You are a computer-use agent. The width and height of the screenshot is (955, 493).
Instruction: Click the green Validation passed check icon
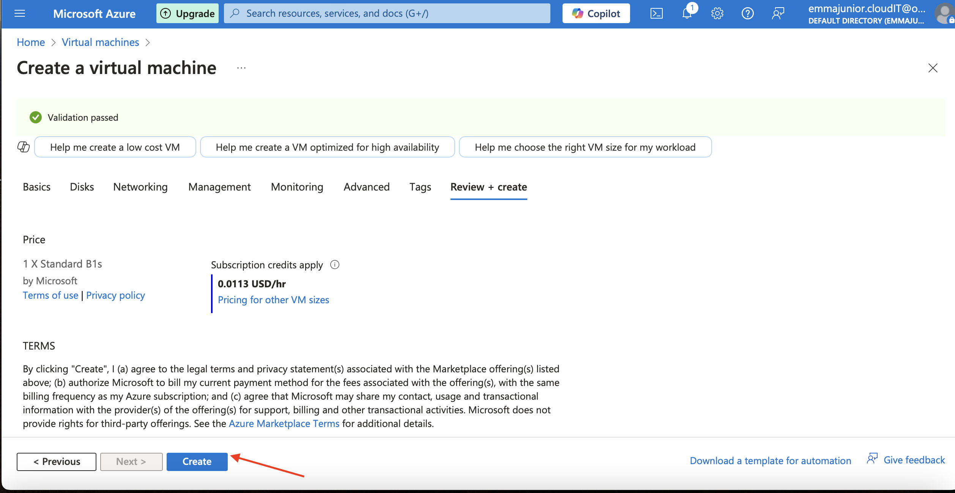point(36,118)
